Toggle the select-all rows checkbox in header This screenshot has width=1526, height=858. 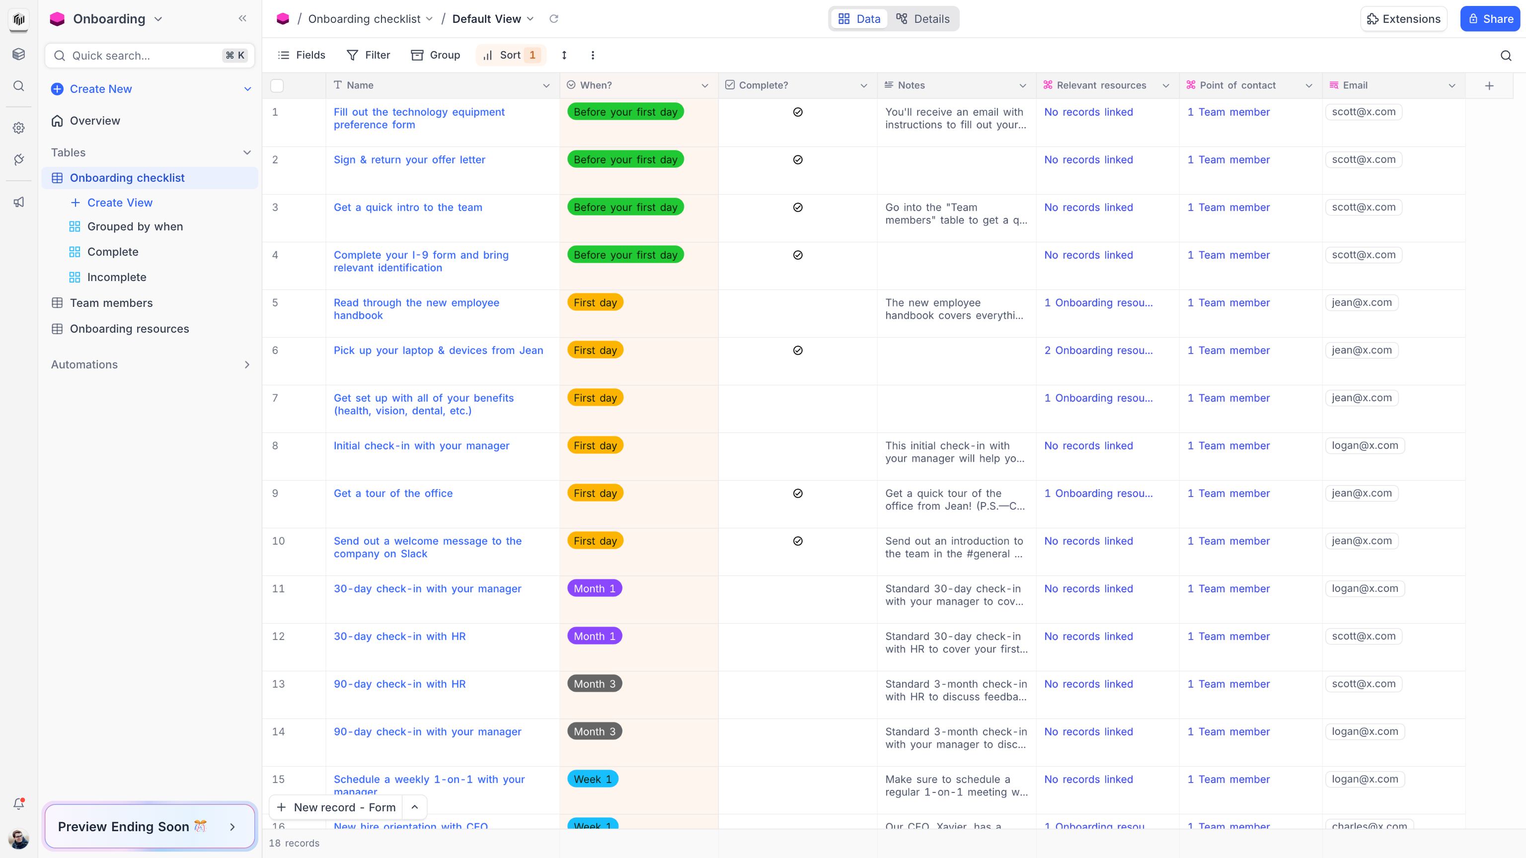pos(277,86)
